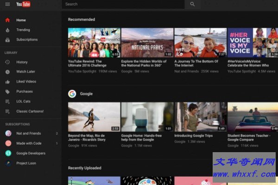The width and height of the screenshot is (278, 185).
Task: Open the Project Loon channel avatar
Action: pyautogui.click(x=8, y=163)
